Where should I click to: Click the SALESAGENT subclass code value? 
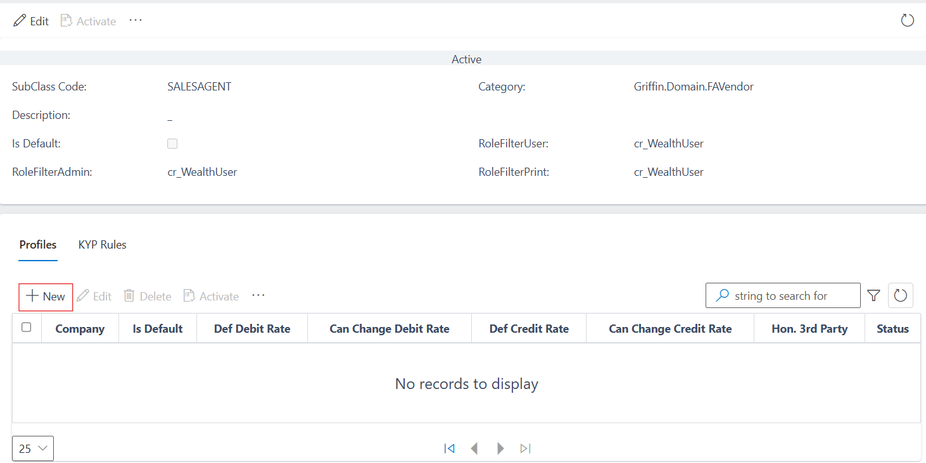[200, 87]
